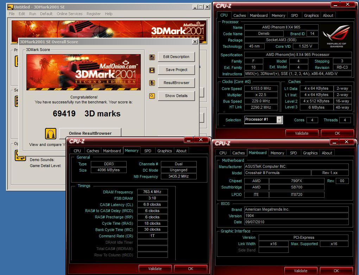The height and width of the screenshot is (275, 359).
Task: Select CPU tab in Mainboard CPU-Z window
Action: [223, 153]
